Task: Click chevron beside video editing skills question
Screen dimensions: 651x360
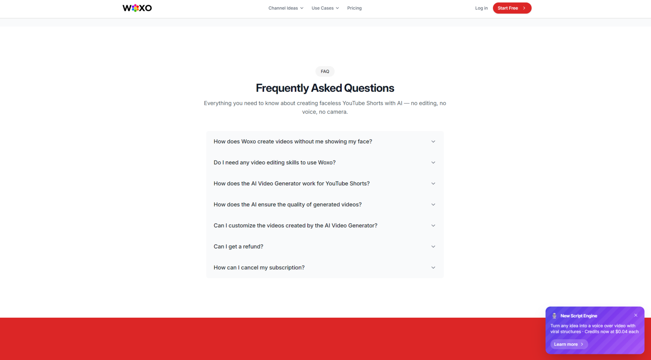Action: click(x=433, y=163)
